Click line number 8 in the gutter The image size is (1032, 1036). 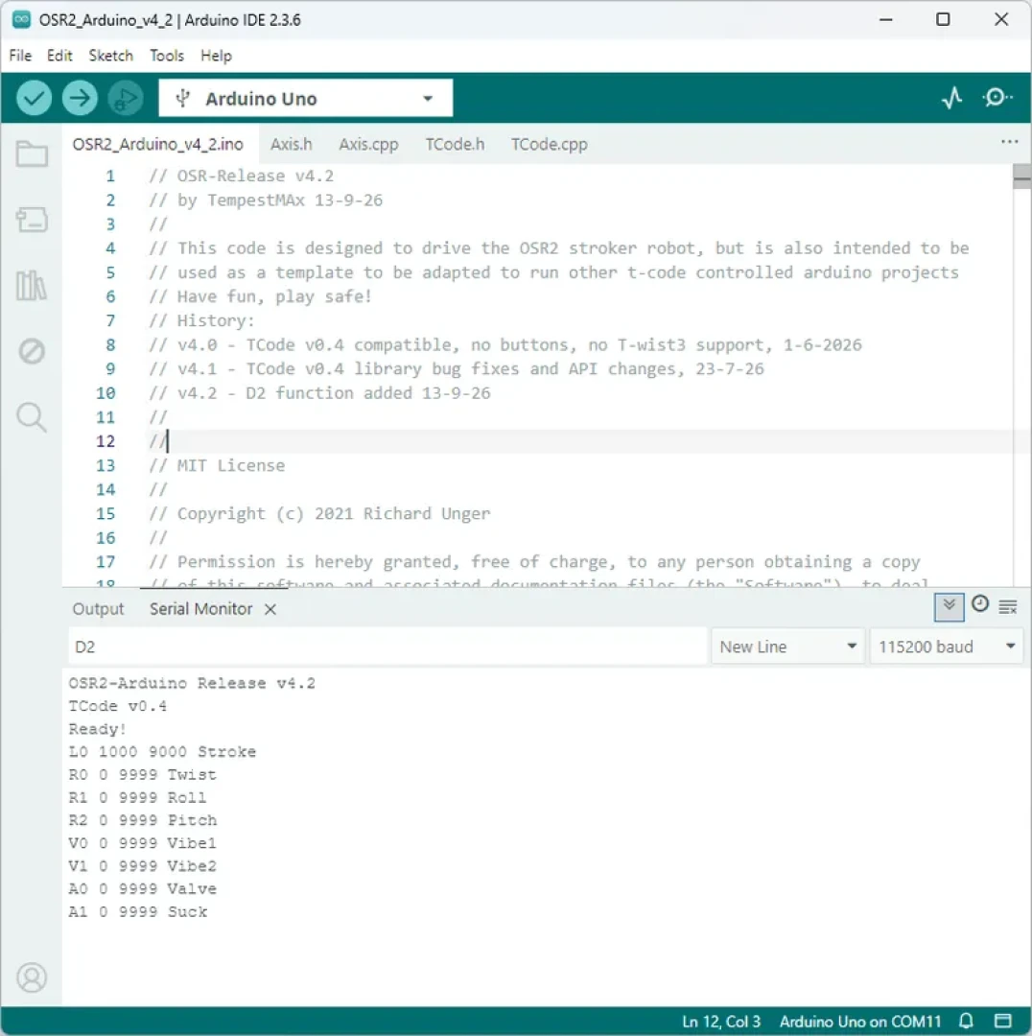point(110,345)
